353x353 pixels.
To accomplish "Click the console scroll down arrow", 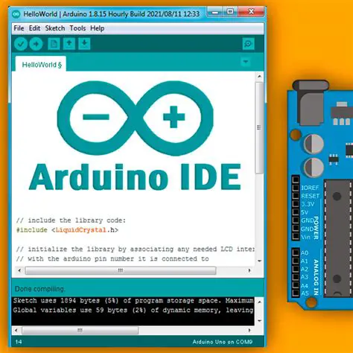I will (259, 321).
